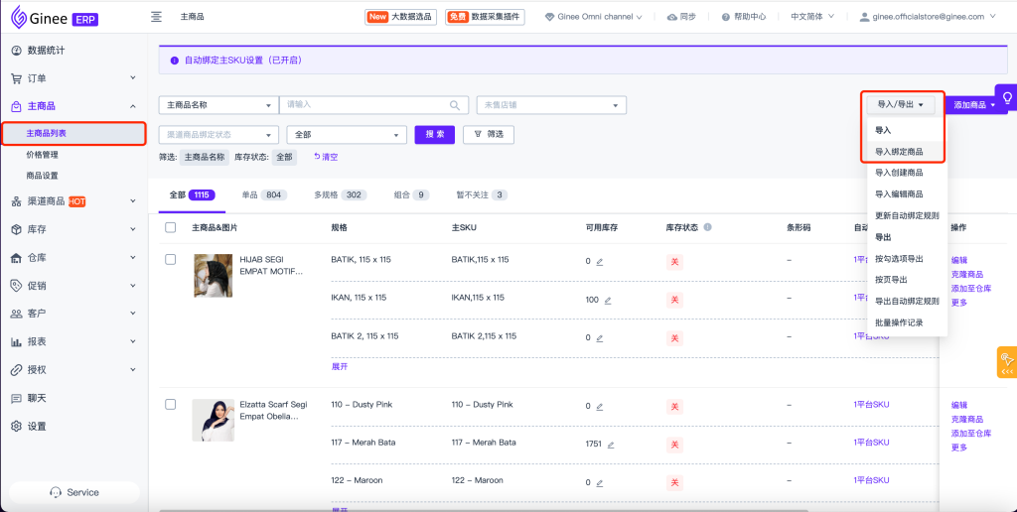Click the Clear filters link
Image resolution: width=1017 pixels, height=512 pixels.
tap(326, 157)
